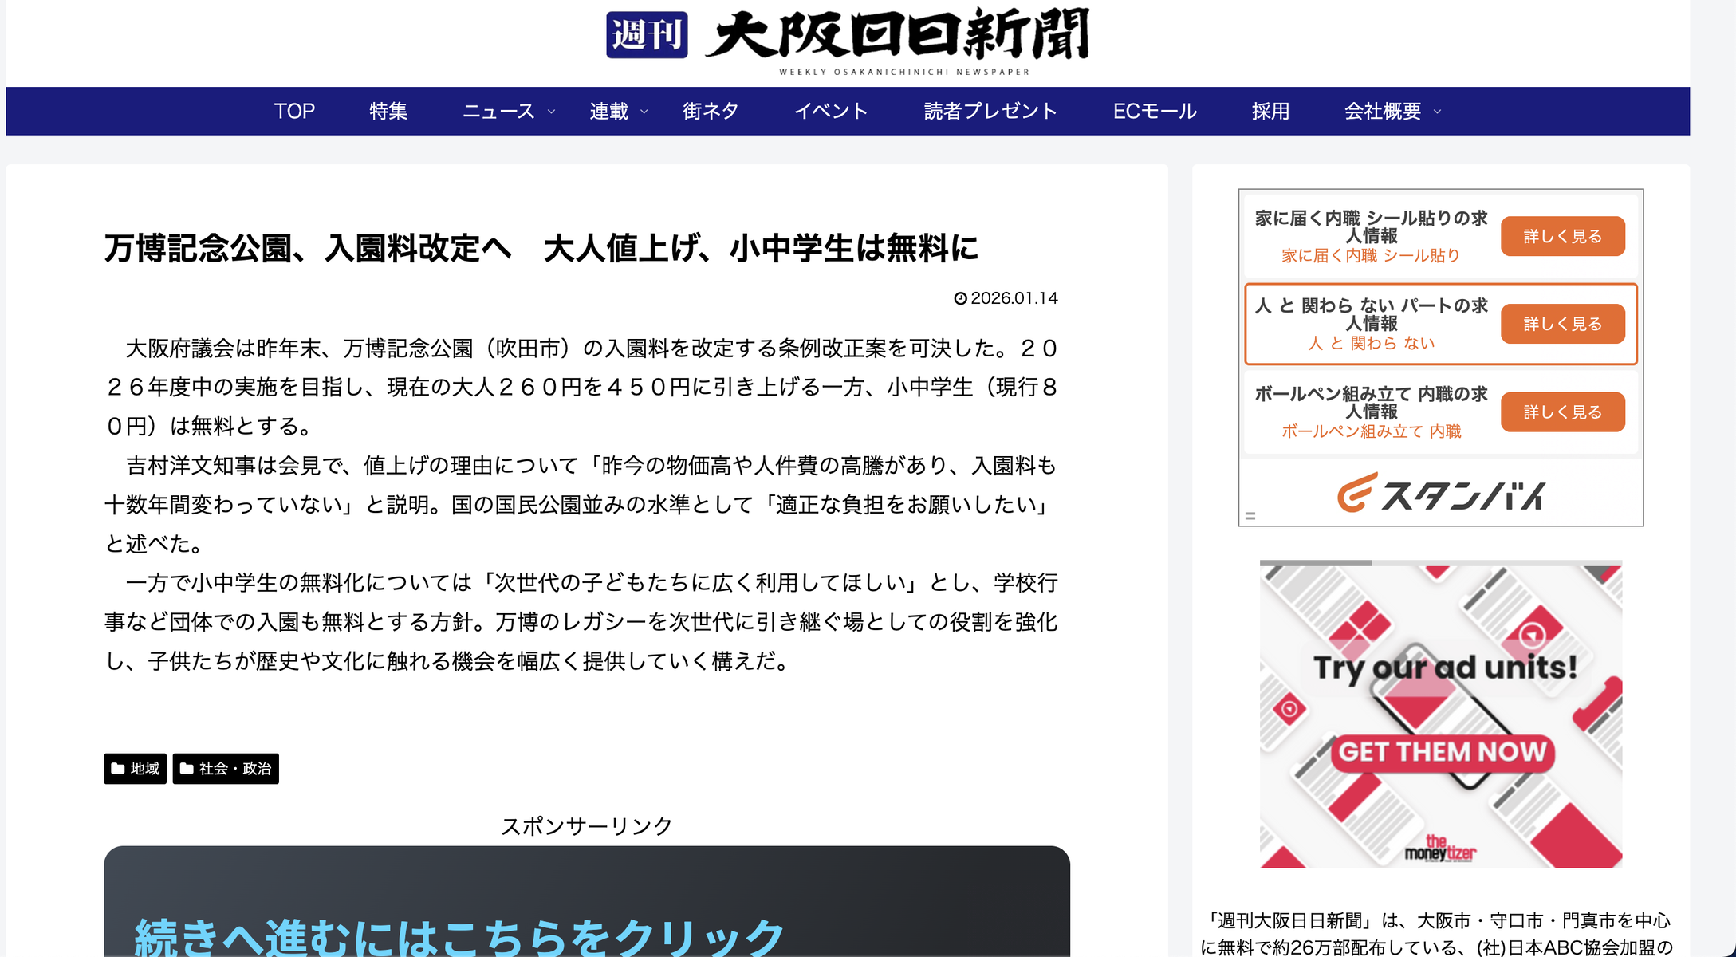Click the clock icon beside date 2026.01.14
Viewport: 1736px width, 957px height.
960,298
